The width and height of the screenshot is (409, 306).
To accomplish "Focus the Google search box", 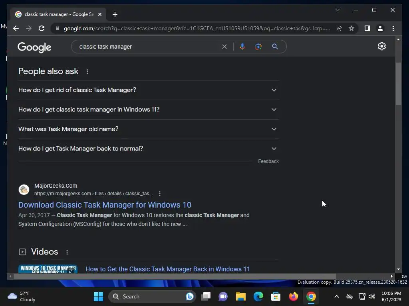I will click(149, 47).
